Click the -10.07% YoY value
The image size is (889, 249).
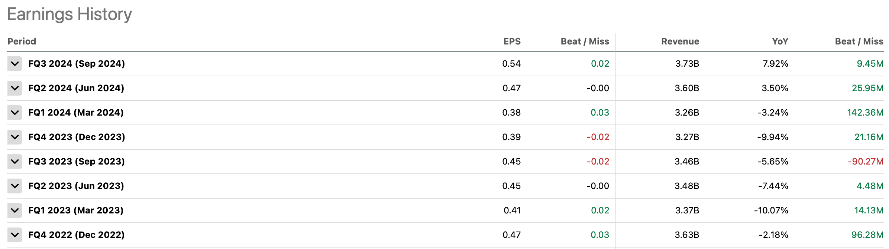point(771,210)
